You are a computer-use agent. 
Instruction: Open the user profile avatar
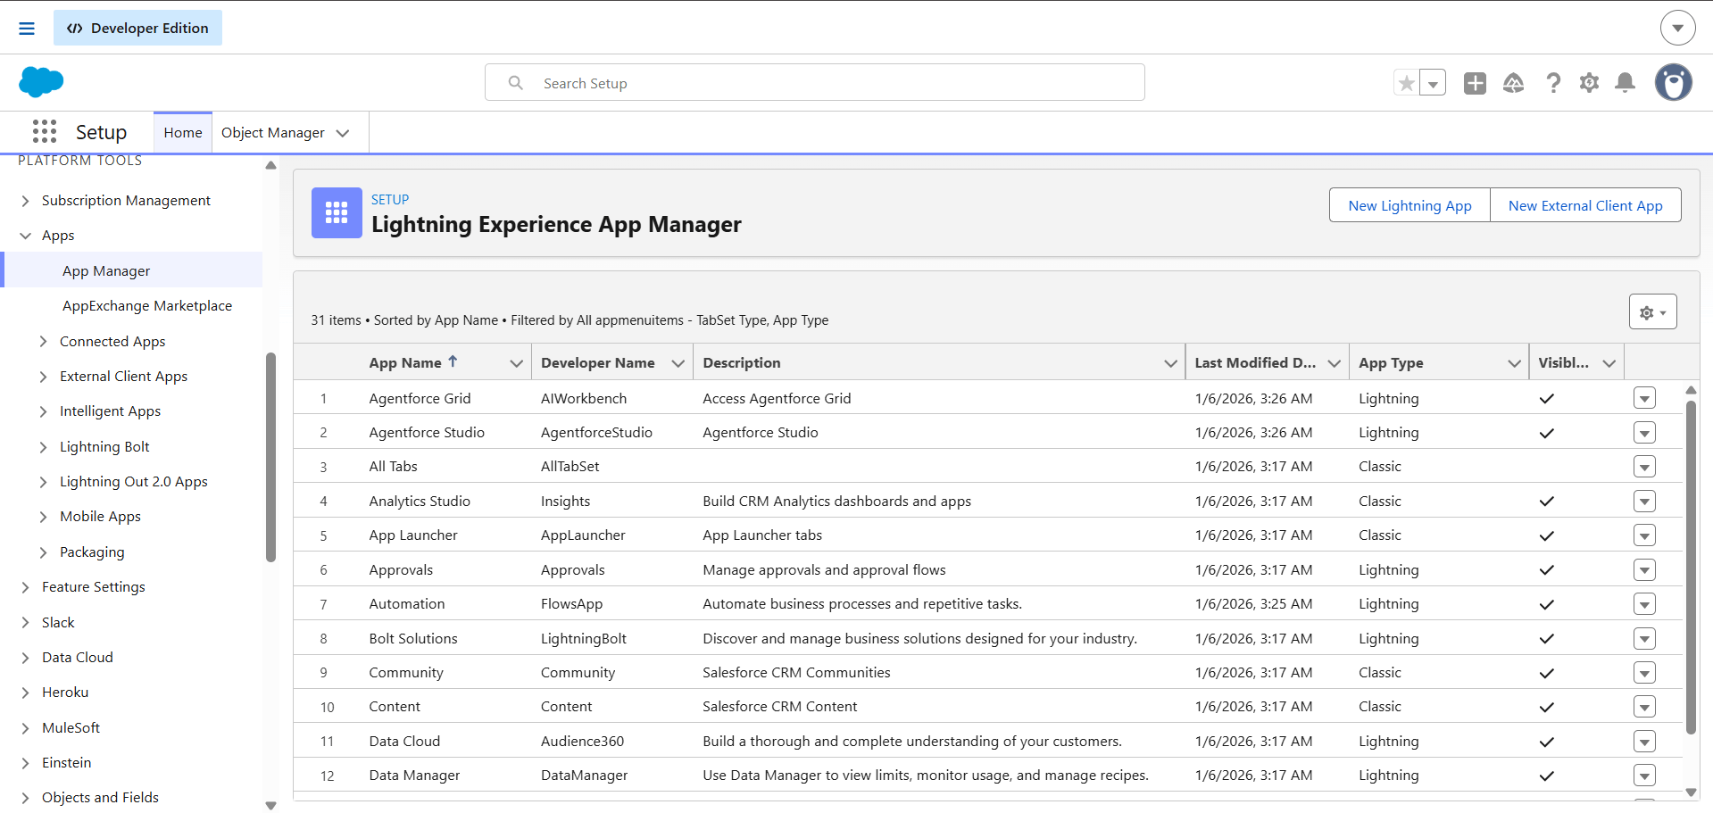[x=1674, y=82]
